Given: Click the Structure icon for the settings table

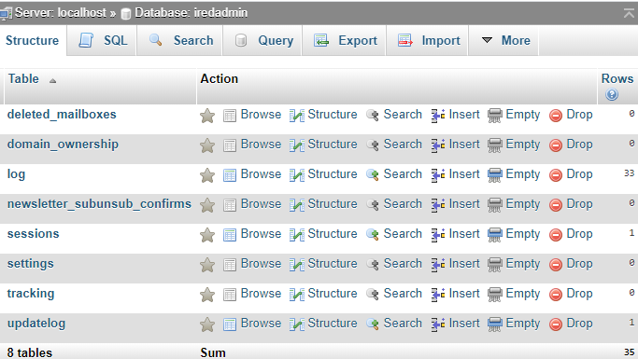Looking at the screenshot, I should pyautogui.click(x=297, y=265).
